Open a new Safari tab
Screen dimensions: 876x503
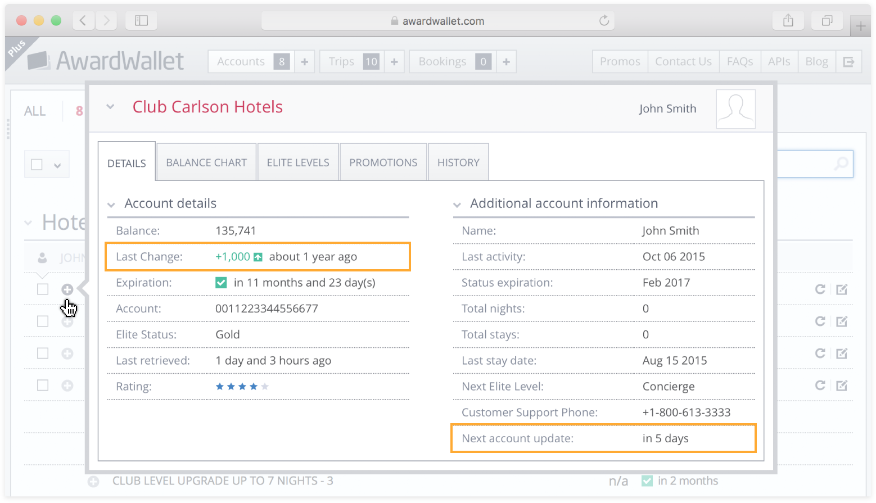point(860,26)
